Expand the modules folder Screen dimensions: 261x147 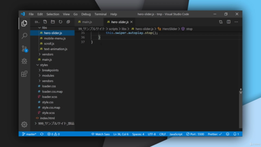(x=48, y=76)
